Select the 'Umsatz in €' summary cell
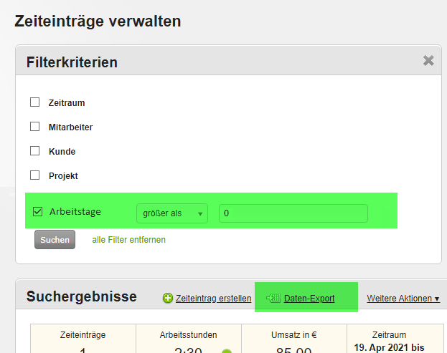The image size is (447, 353). (294, 339)
